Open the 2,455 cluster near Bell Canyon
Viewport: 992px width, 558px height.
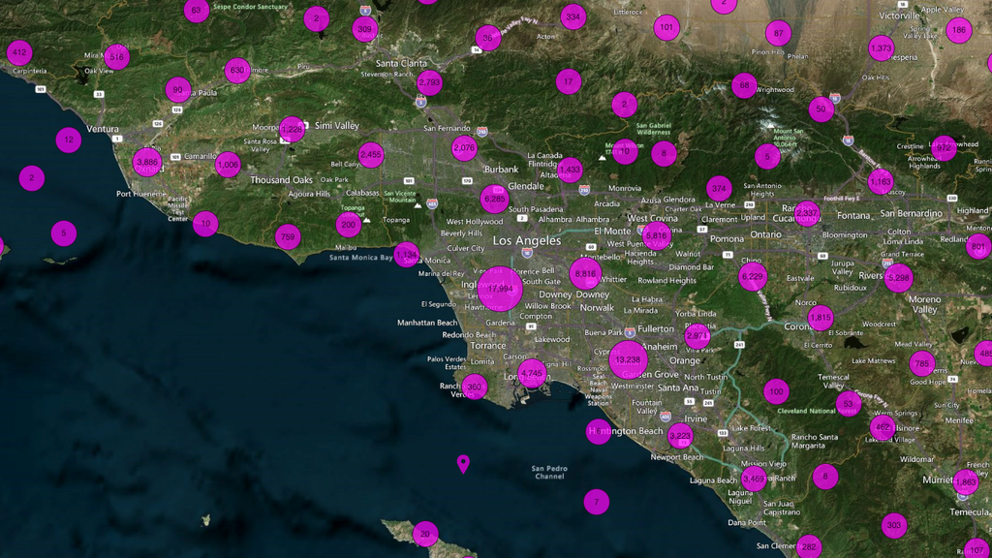(371, 154)
